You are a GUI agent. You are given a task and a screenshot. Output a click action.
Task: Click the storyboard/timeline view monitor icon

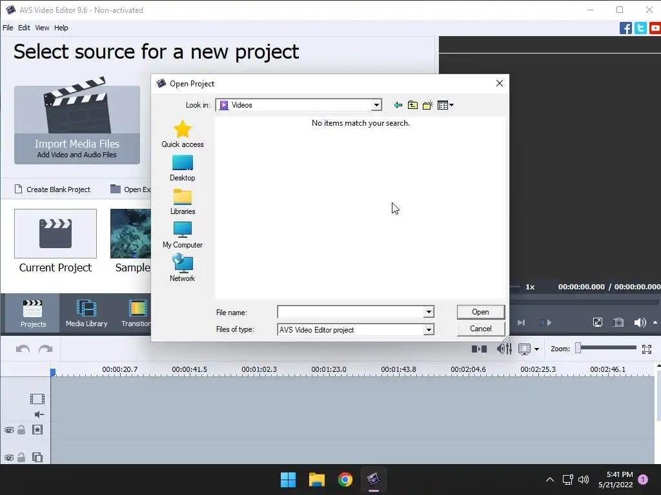524,349
